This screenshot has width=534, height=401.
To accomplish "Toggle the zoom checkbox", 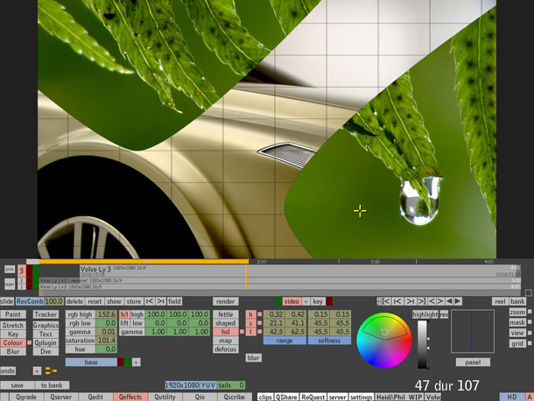I will [x=529, y=313].
